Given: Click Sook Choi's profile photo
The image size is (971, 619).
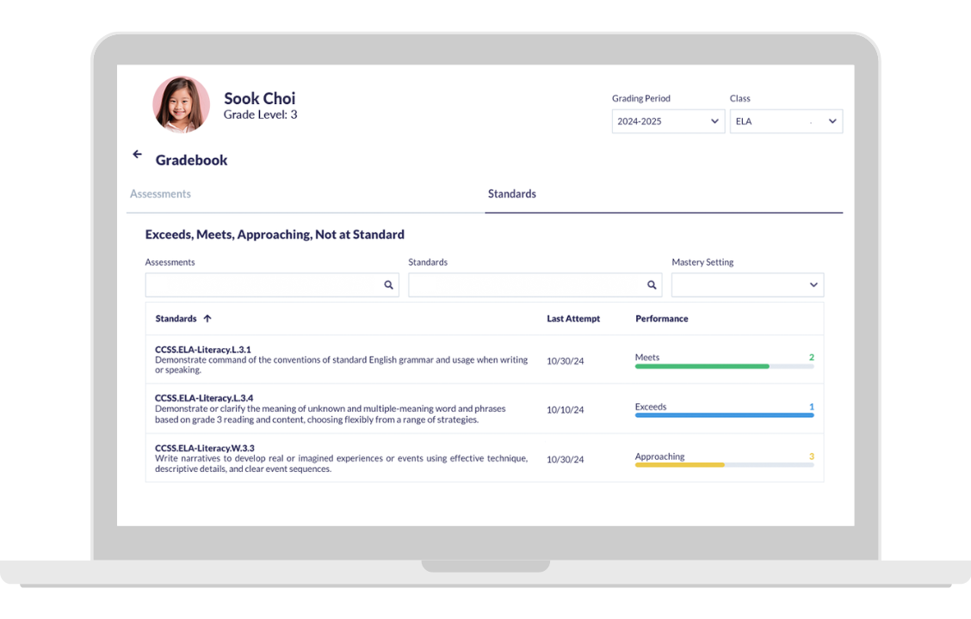Looking at the screenshot, I should coord(181,105).
